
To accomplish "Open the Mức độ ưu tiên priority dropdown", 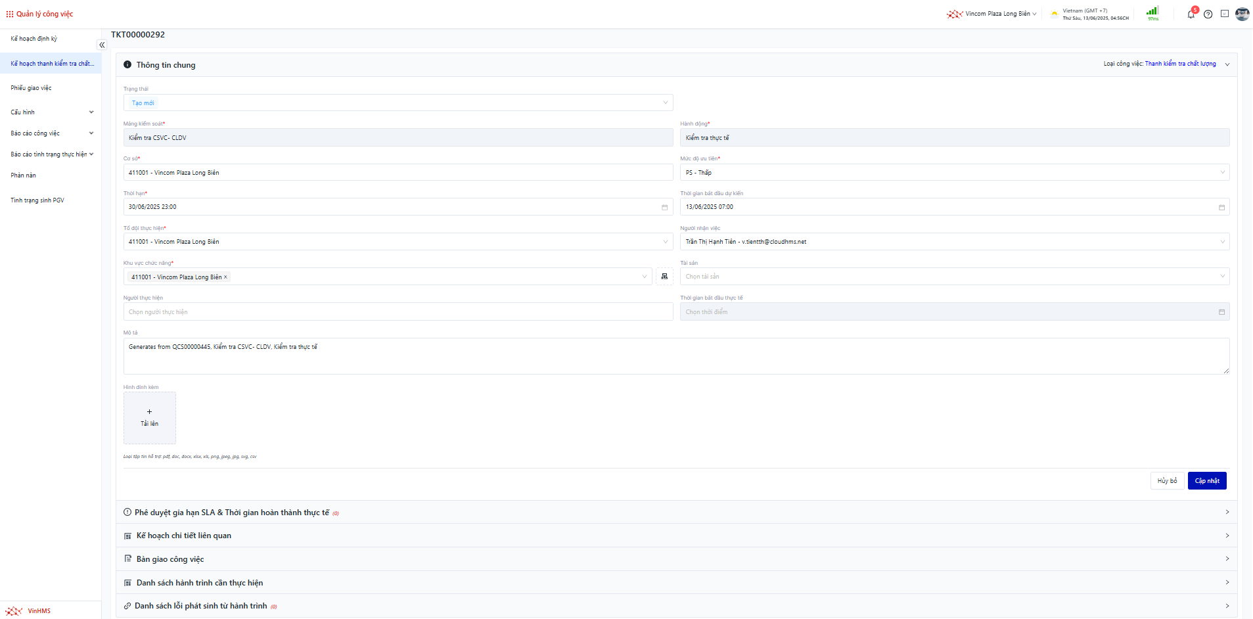I will (x=954, y=173).
